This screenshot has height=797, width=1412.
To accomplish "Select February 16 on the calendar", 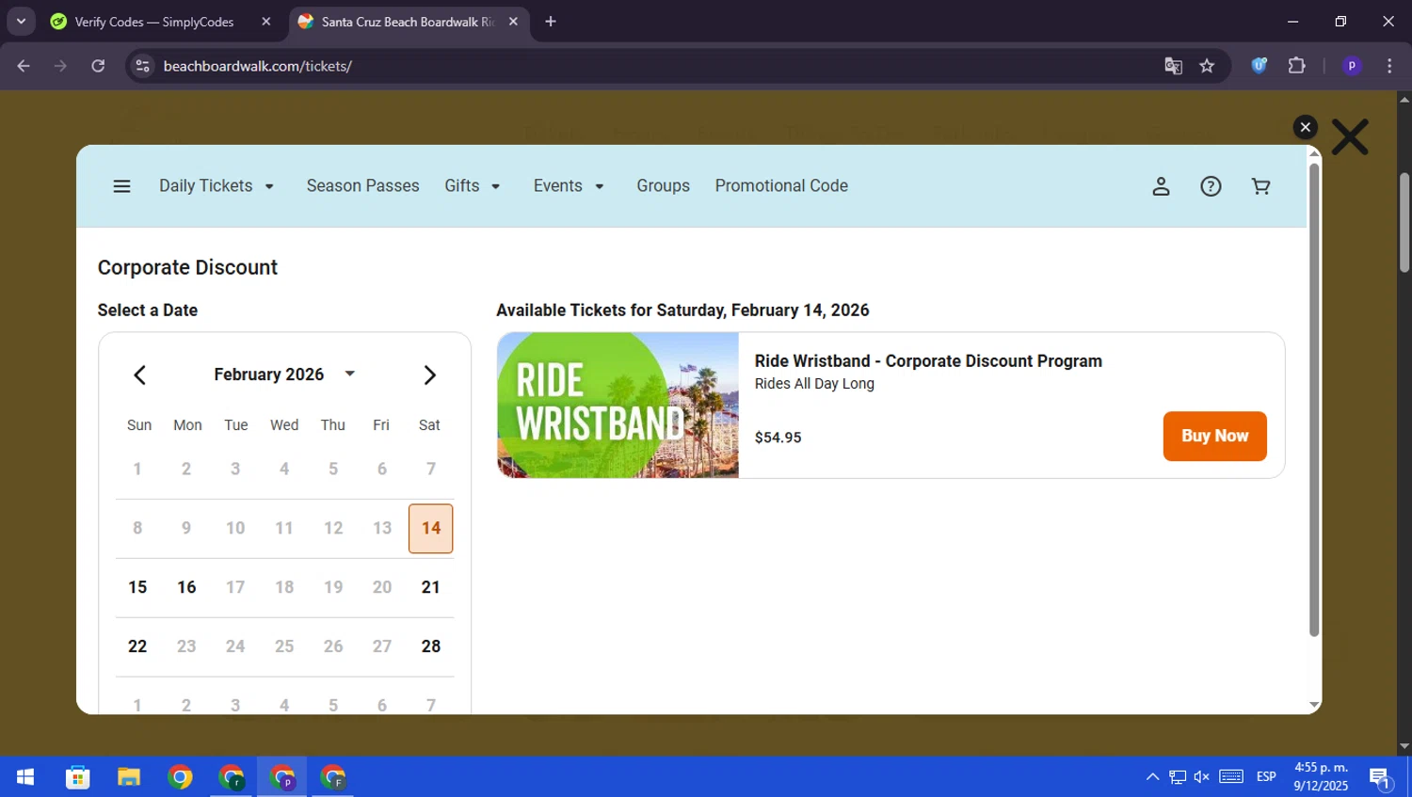I will [x=186, y=588].
